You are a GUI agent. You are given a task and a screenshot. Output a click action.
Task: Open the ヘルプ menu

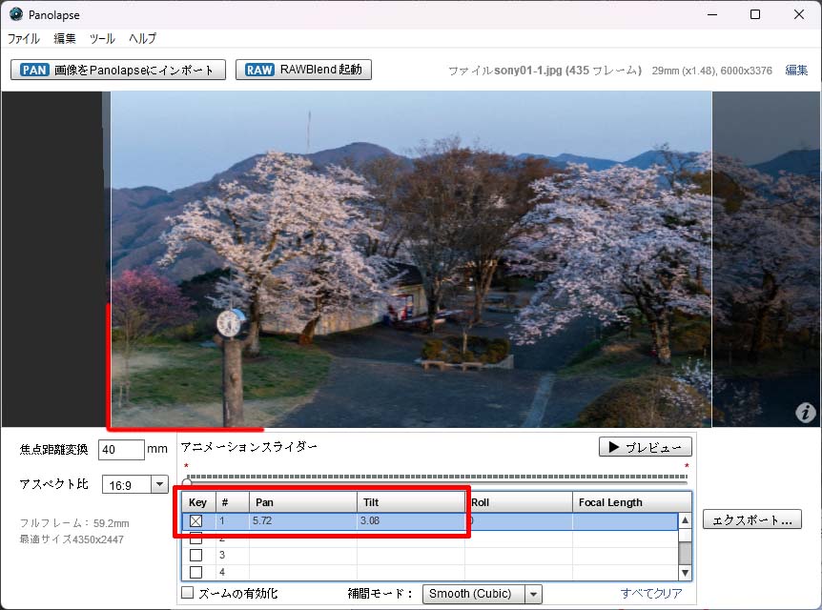tap(142, 39)
